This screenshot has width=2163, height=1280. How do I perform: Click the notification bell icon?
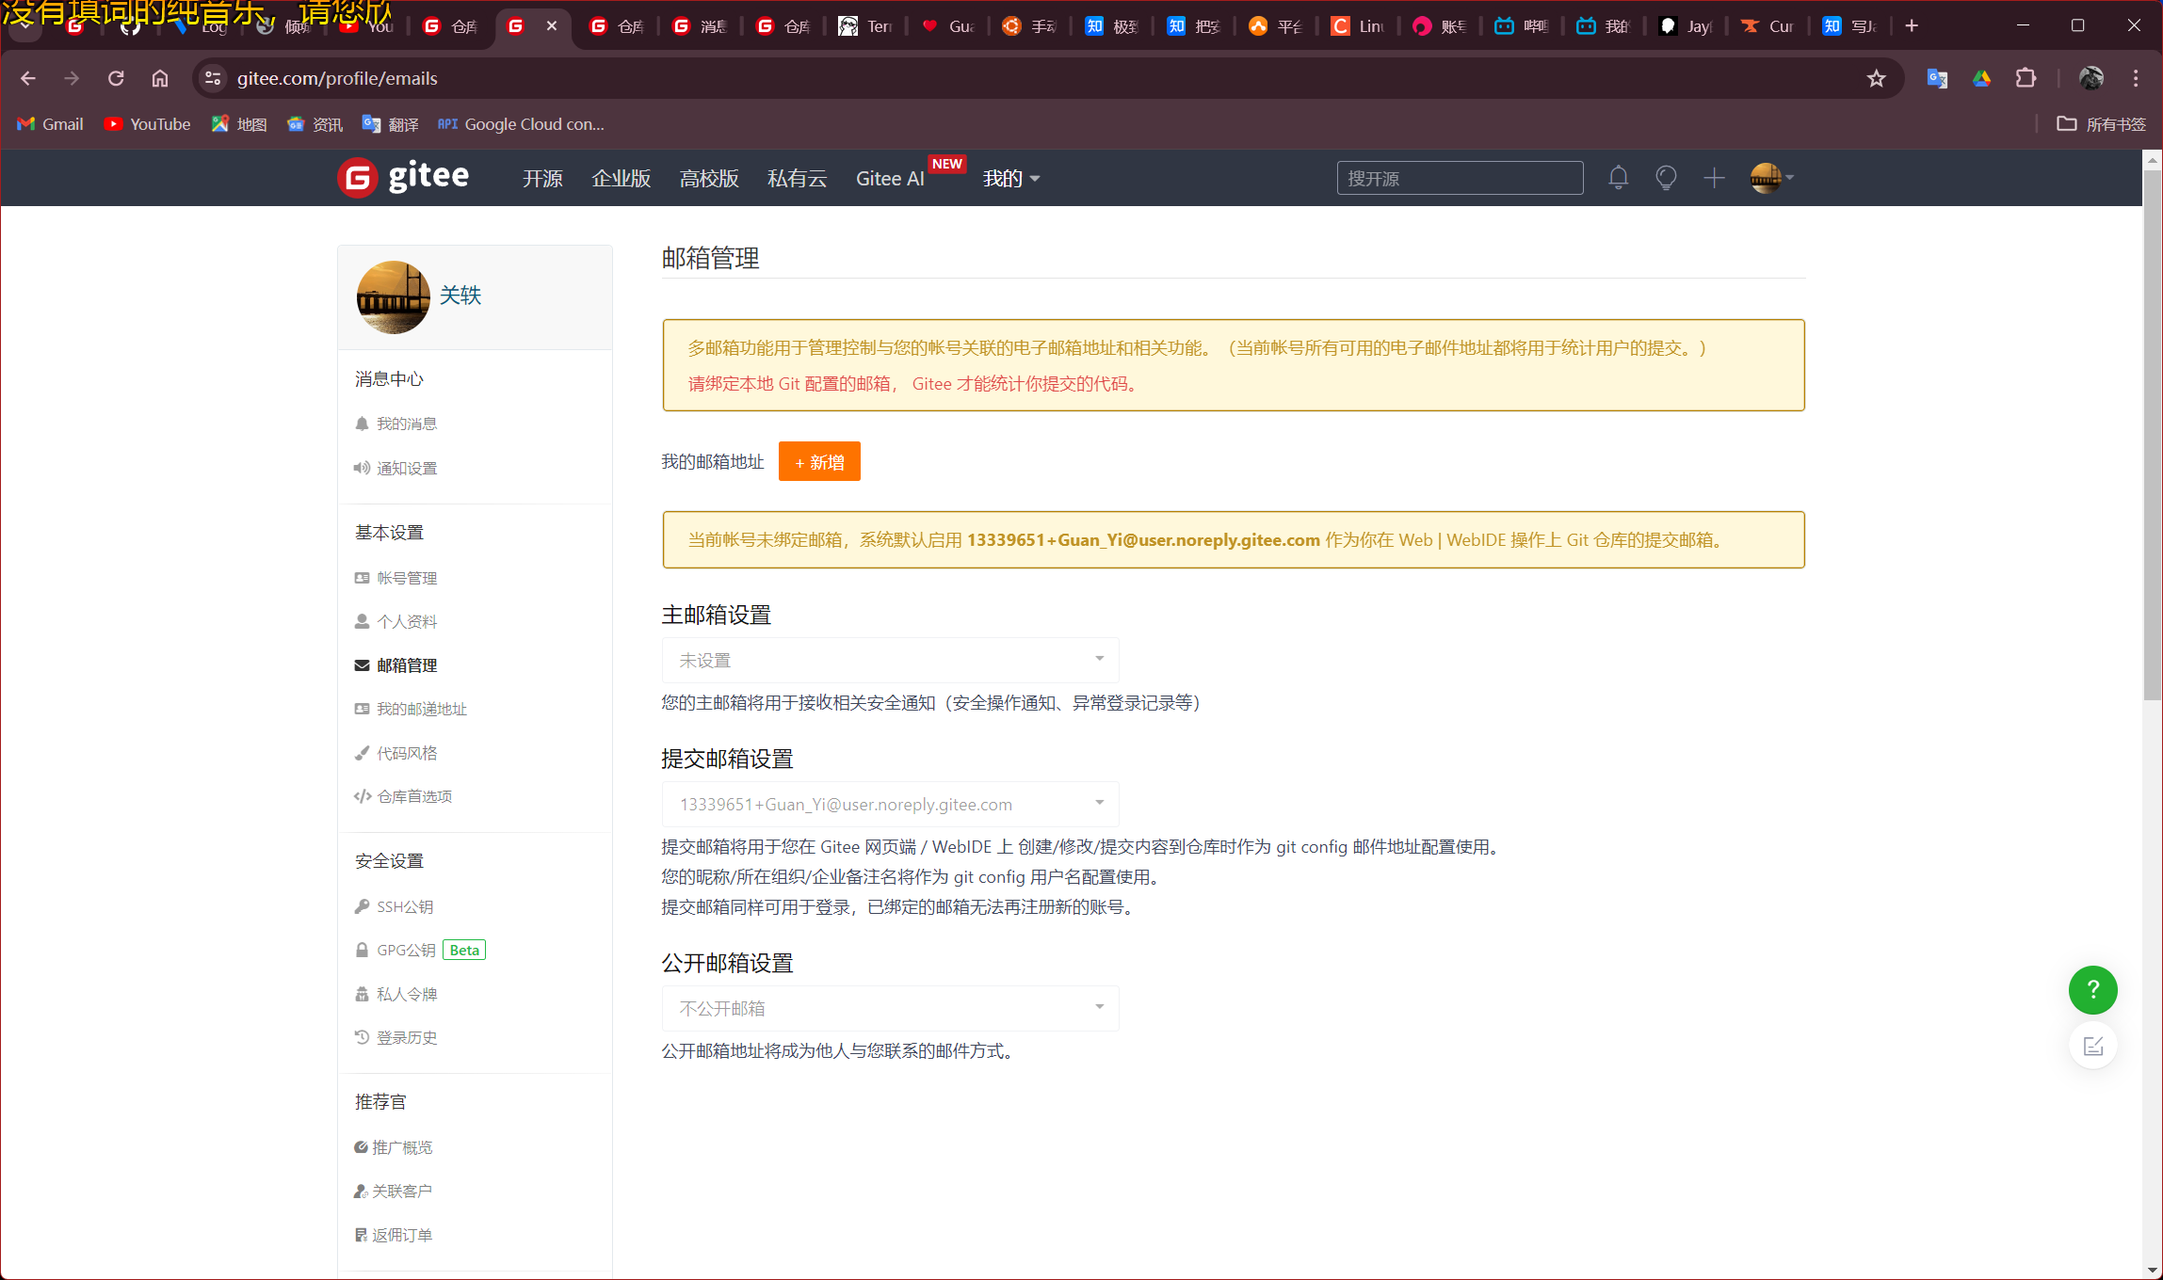[1618, 178]
